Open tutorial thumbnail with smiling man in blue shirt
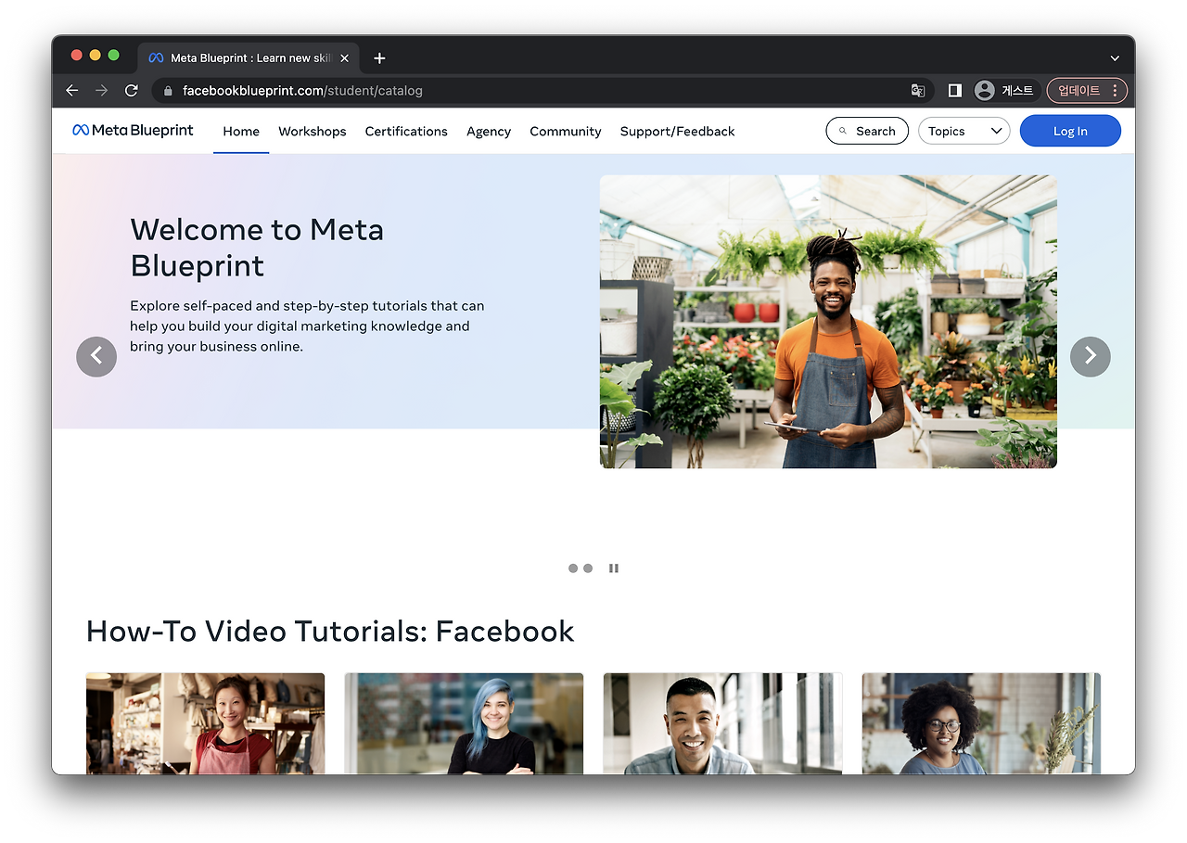 (722, 723)
